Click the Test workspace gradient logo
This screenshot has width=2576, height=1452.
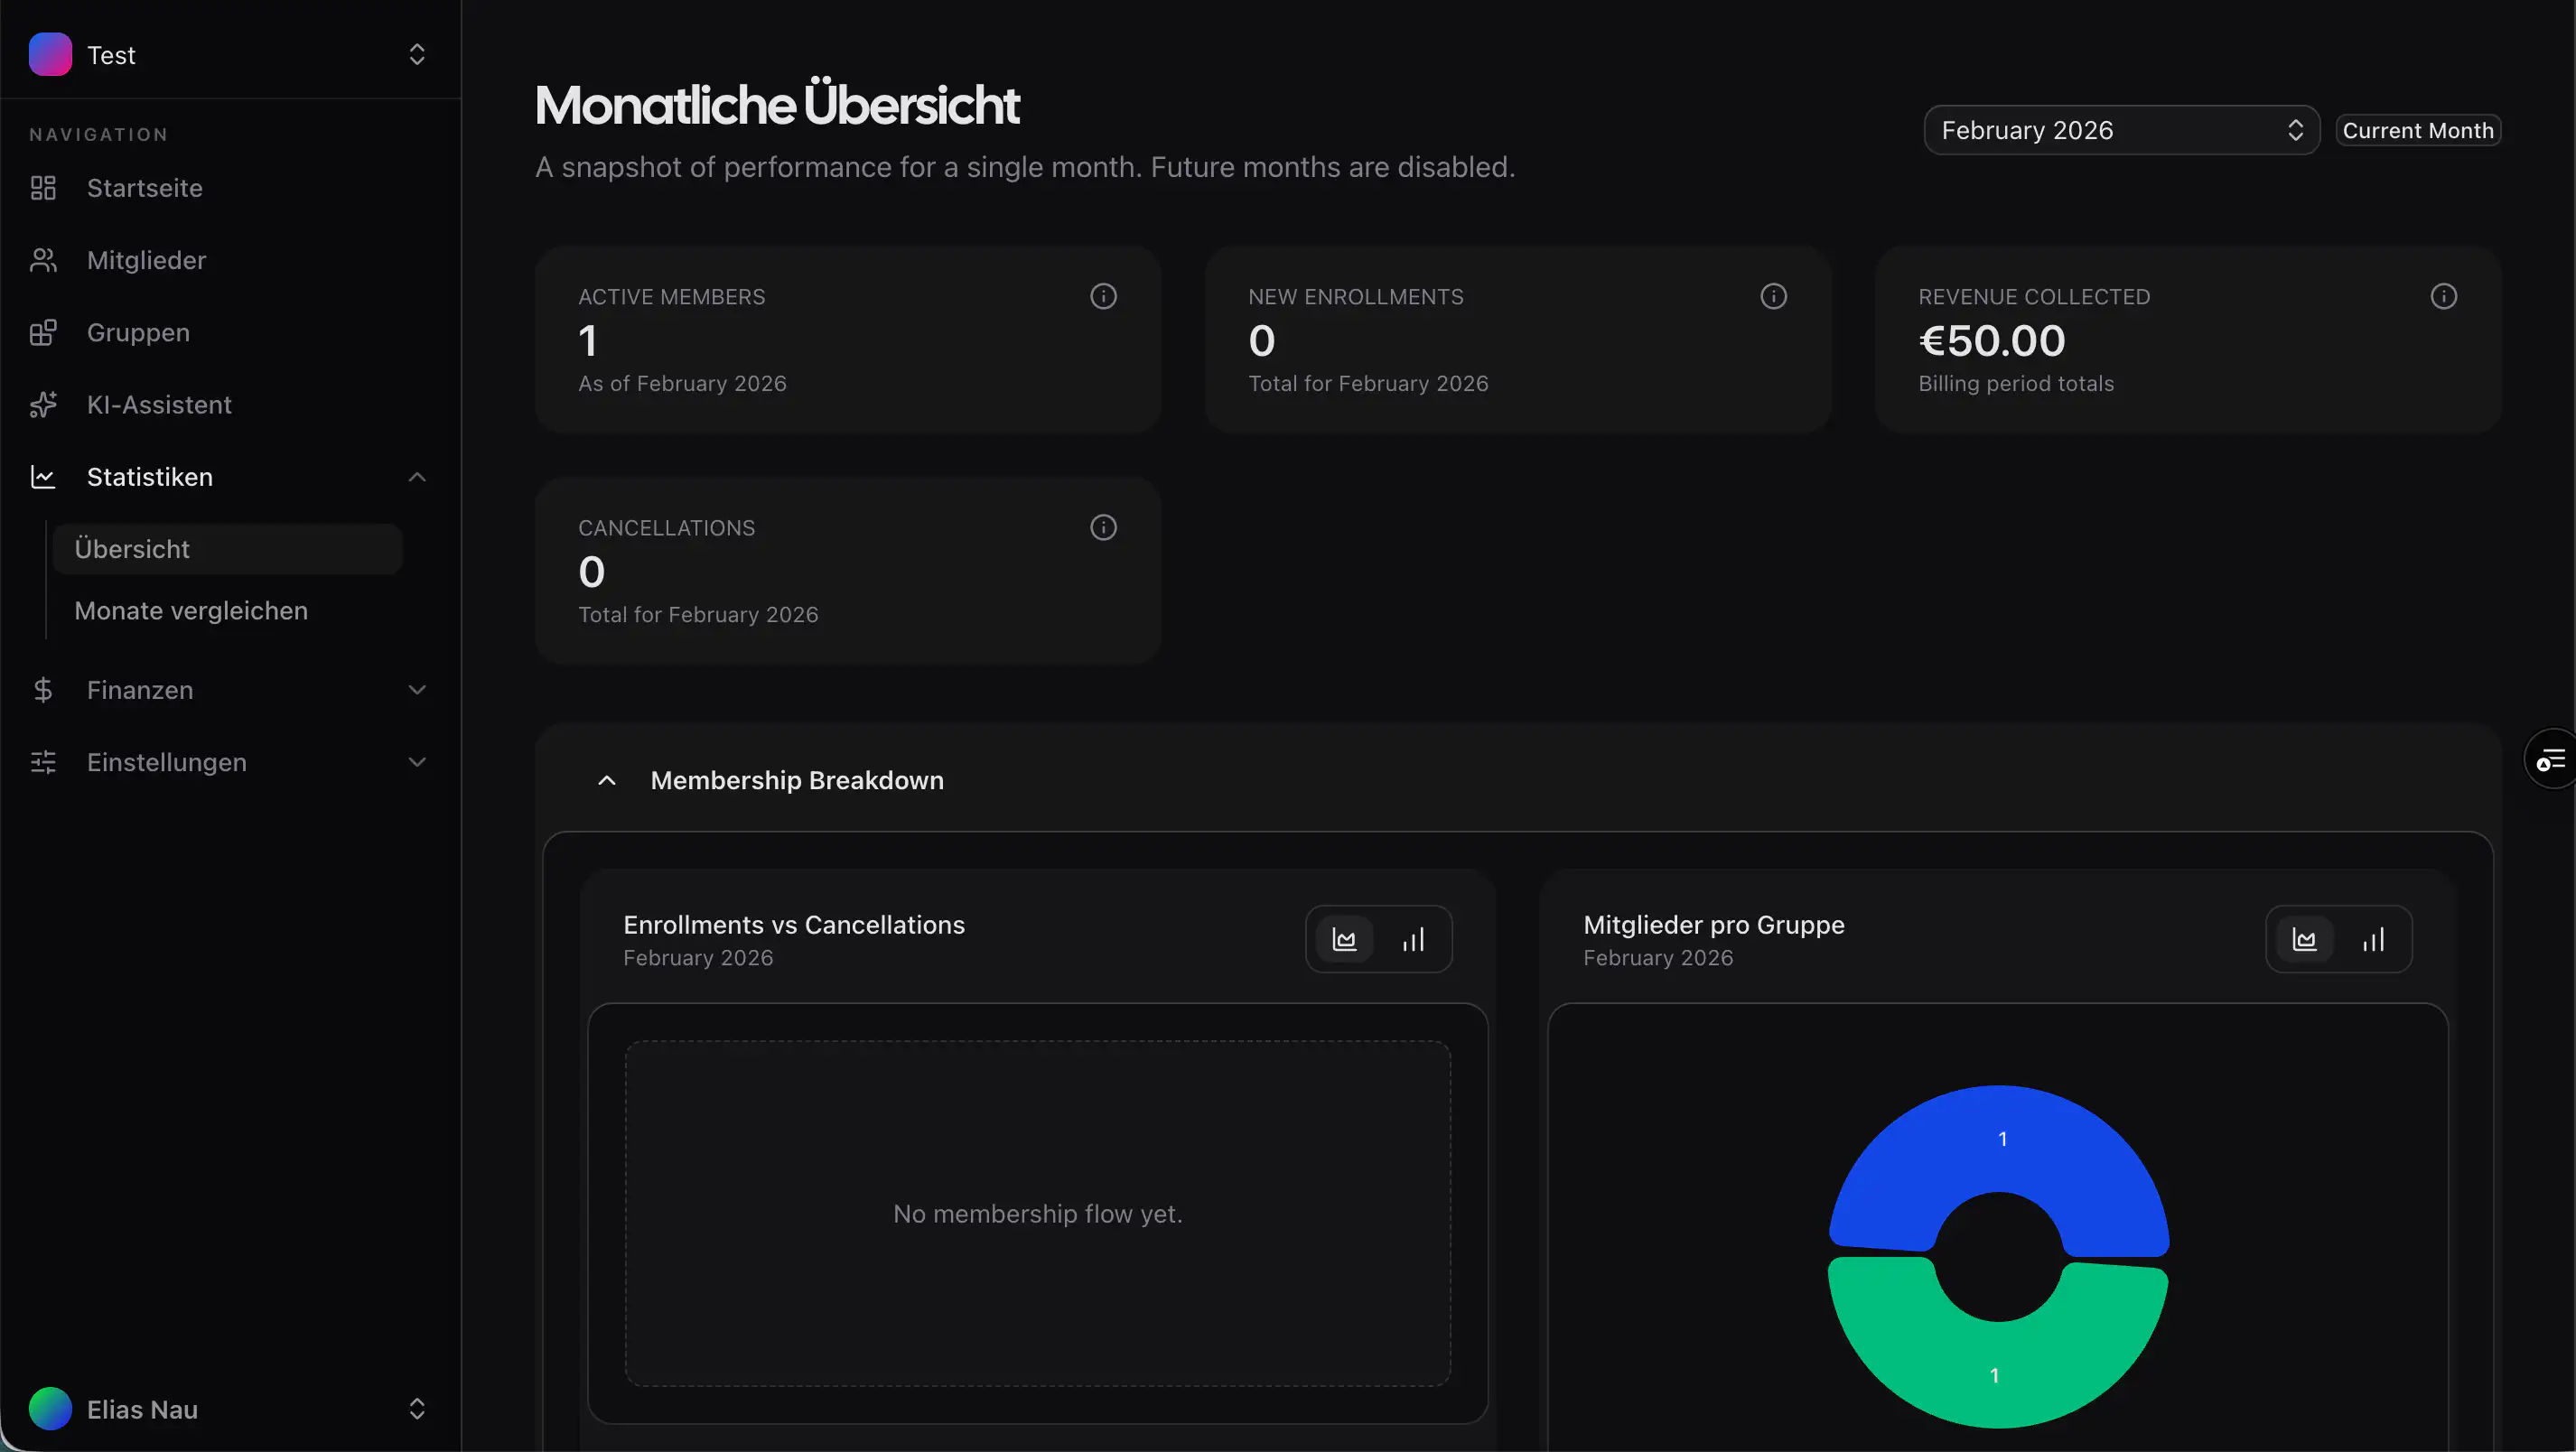pos(50,54)
